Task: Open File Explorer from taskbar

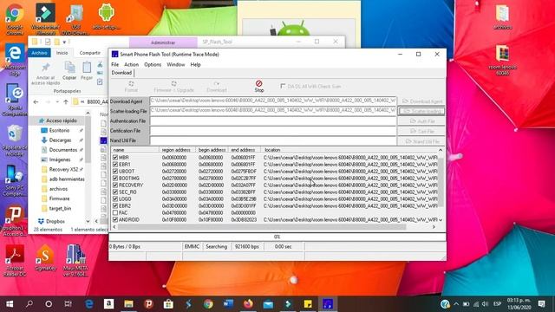Action: coord(128,304)
